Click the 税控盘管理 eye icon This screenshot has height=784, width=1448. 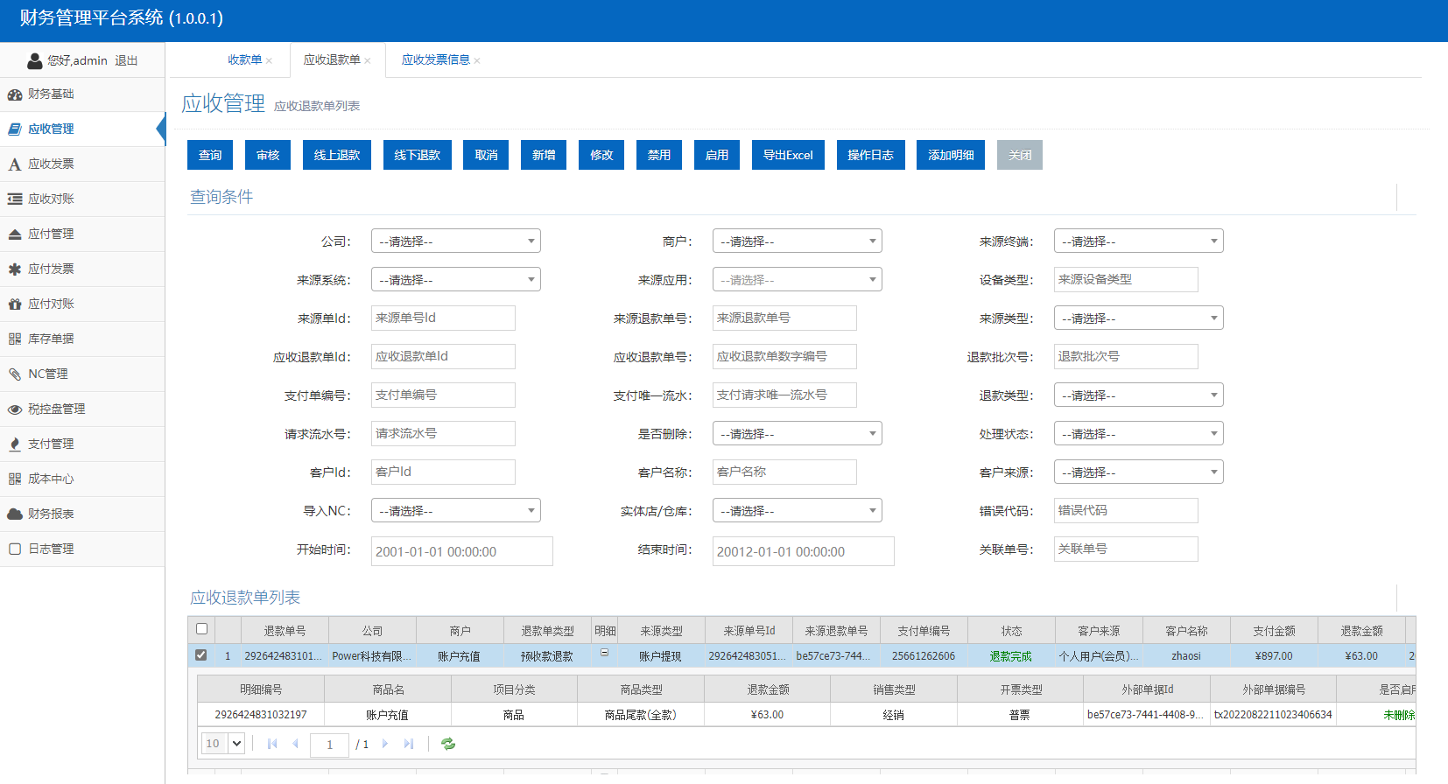tap(15, 409)
